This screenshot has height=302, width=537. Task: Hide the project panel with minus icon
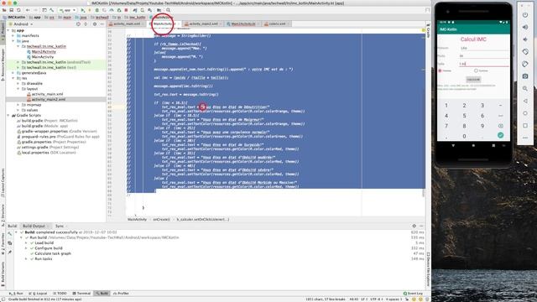point(102,24)
